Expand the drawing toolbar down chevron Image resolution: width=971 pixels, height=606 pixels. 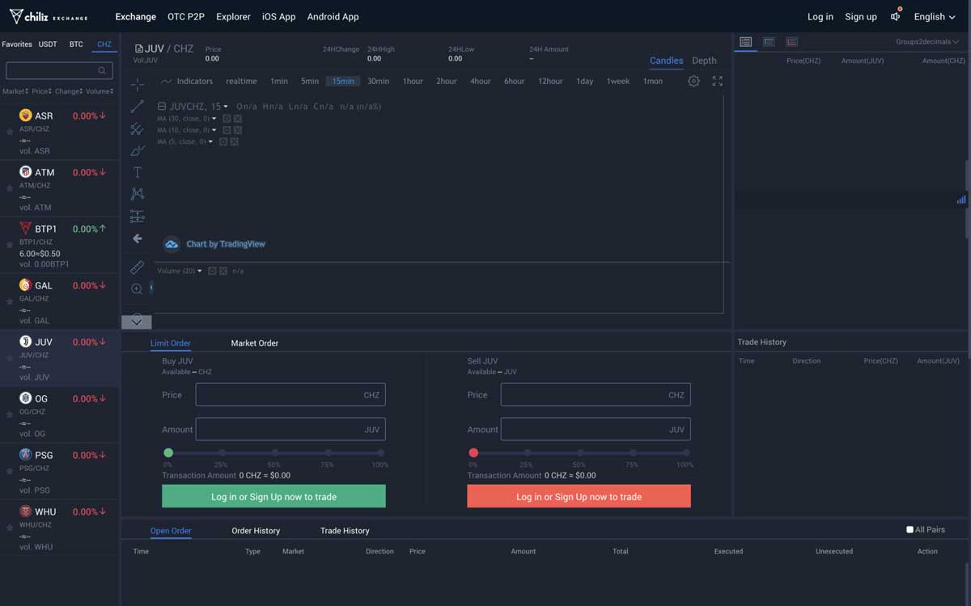click(137, 322)
